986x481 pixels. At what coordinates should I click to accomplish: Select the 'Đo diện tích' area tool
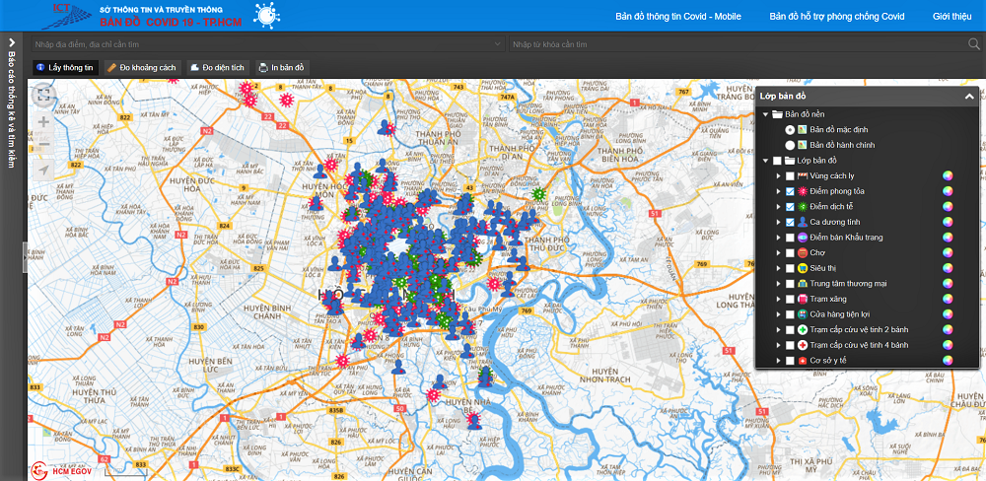[x=216, y=67]
